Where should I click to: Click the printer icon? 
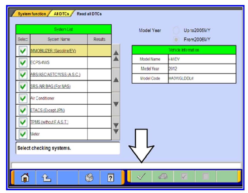coord(90,177)
